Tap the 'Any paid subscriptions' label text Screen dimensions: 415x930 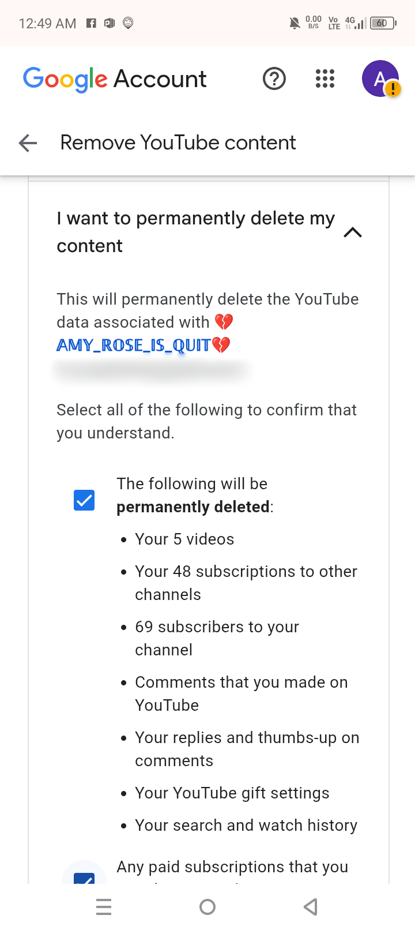232,867
